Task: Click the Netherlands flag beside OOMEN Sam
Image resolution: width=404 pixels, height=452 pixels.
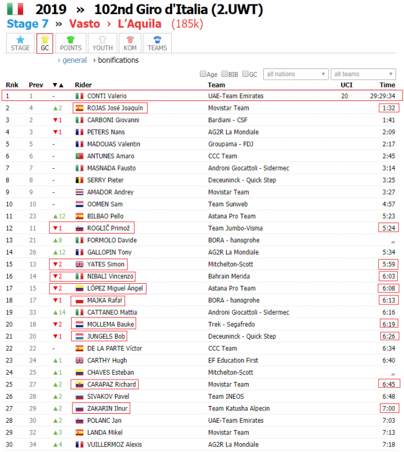Action: pos(79,204)
